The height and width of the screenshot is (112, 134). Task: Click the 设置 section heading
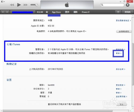pos(9,80)
